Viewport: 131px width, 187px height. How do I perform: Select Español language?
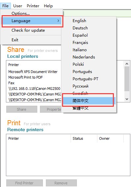pyautogui.click(x=89, y=35)
